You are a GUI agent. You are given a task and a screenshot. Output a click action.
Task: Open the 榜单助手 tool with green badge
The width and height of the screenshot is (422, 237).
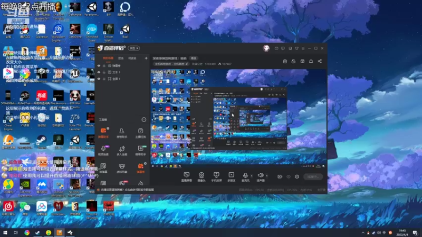pyautogui.click(x=140, y=151)
